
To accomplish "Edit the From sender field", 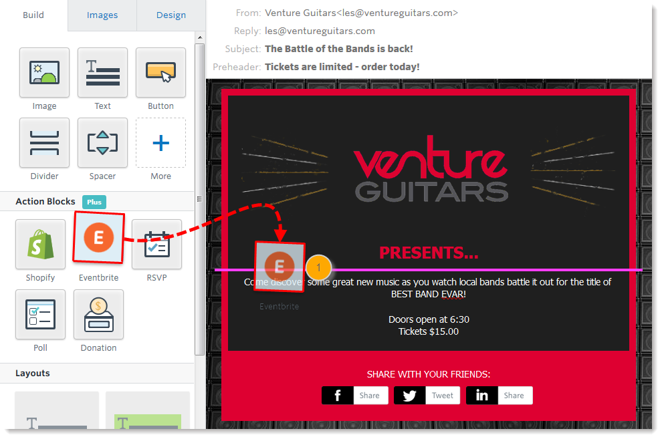I will point(361,13).
